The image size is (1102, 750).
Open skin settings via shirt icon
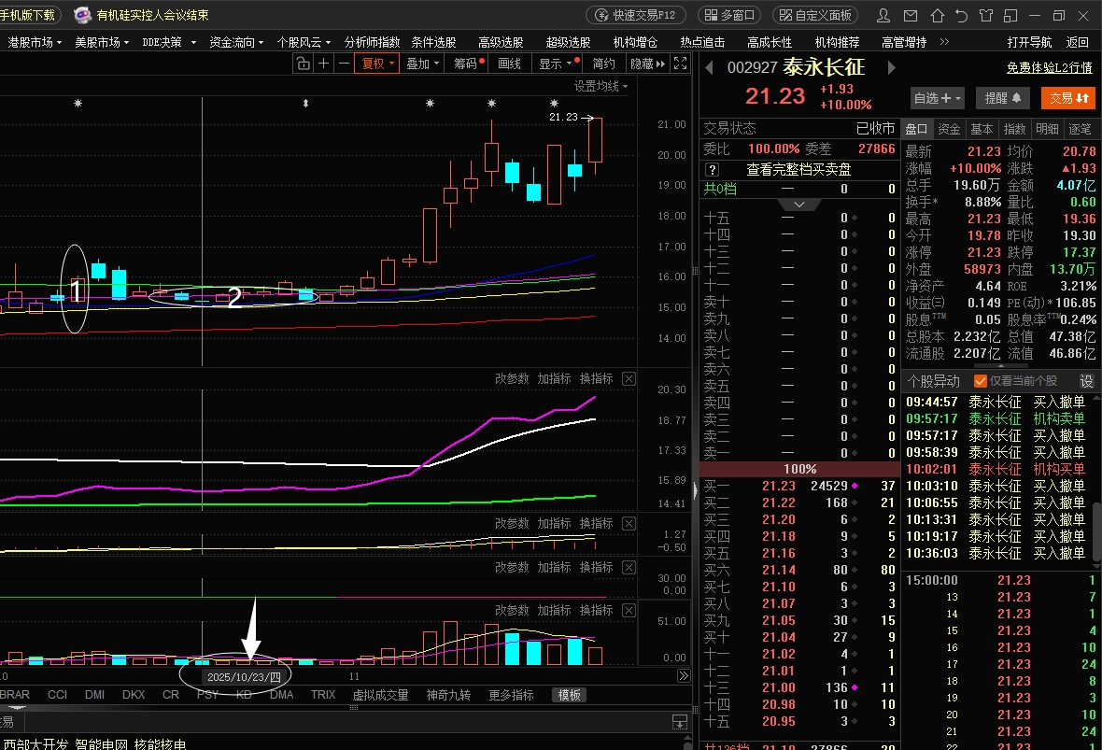click(x=986, y=16)
